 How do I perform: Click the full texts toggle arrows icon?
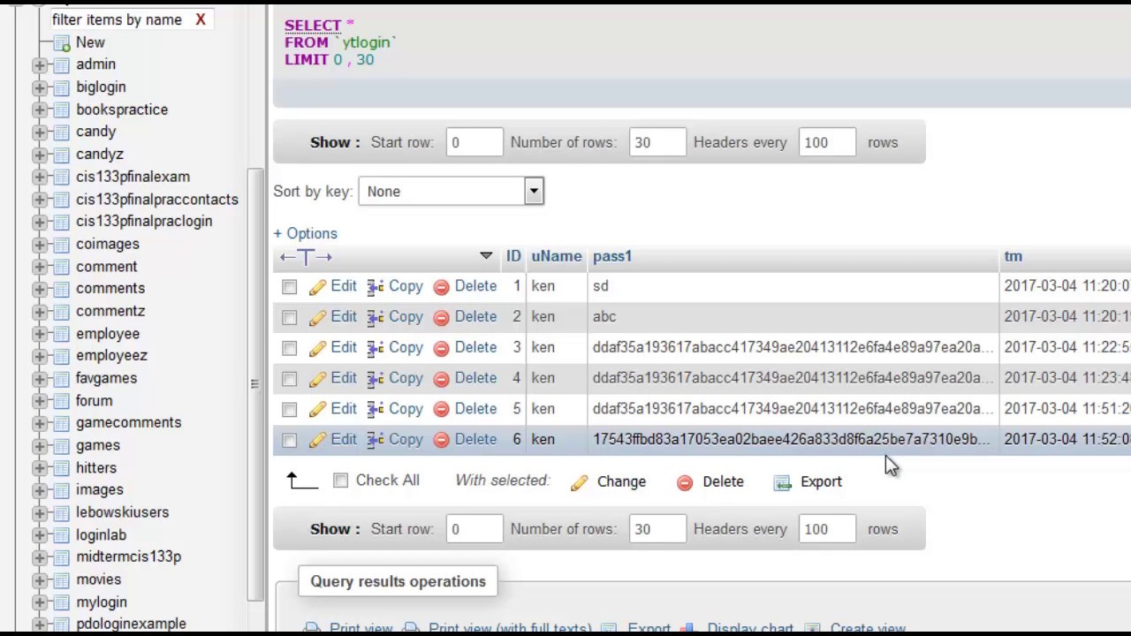pyautogui.click(x=306, y=257)
